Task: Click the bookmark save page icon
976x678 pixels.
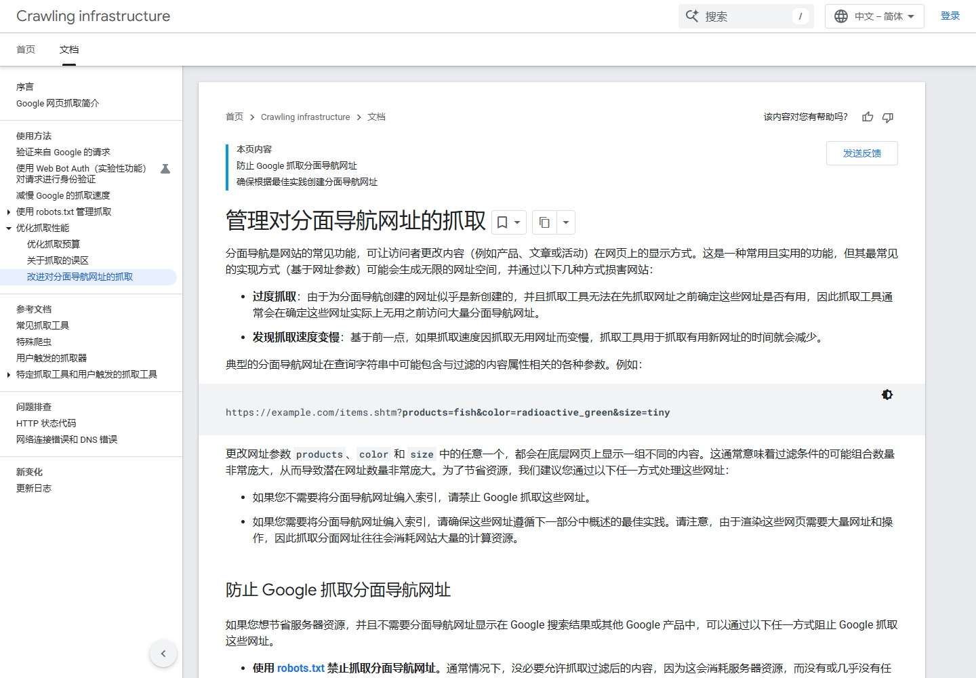Action: click(502, 222)
